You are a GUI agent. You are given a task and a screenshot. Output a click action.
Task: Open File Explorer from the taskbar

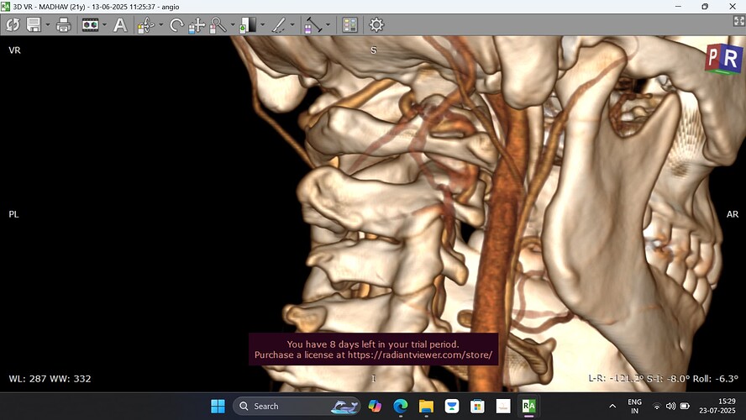point(426,407)
